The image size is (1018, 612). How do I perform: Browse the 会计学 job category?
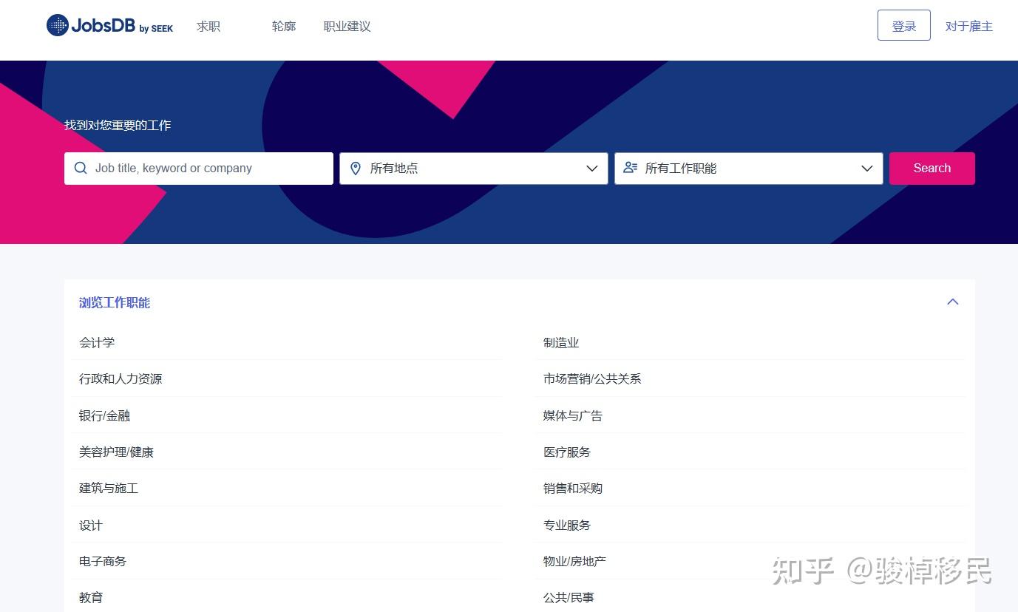tap(97, 342)
